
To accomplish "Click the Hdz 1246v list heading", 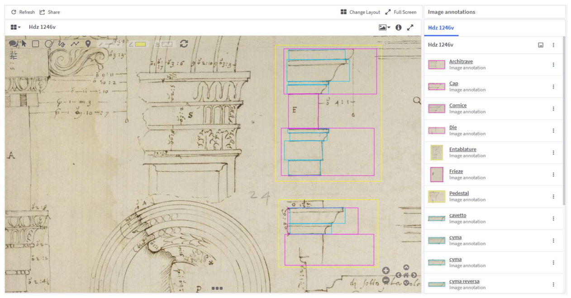I will pyautogui.click(x=441, y=45).
